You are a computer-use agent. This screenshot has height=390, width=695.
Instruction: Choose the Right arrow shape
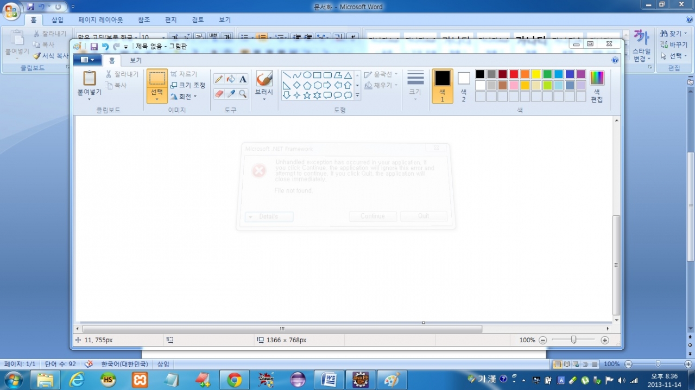(x=327, y=85)
